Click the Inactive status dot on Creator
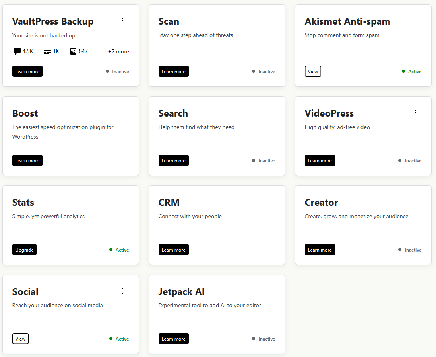Screen dimensions: 436x357 (401, 250)
